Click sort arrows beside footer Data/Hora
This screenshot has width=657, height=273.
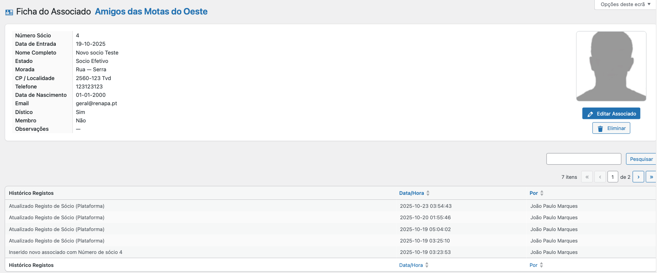[427, 265]
